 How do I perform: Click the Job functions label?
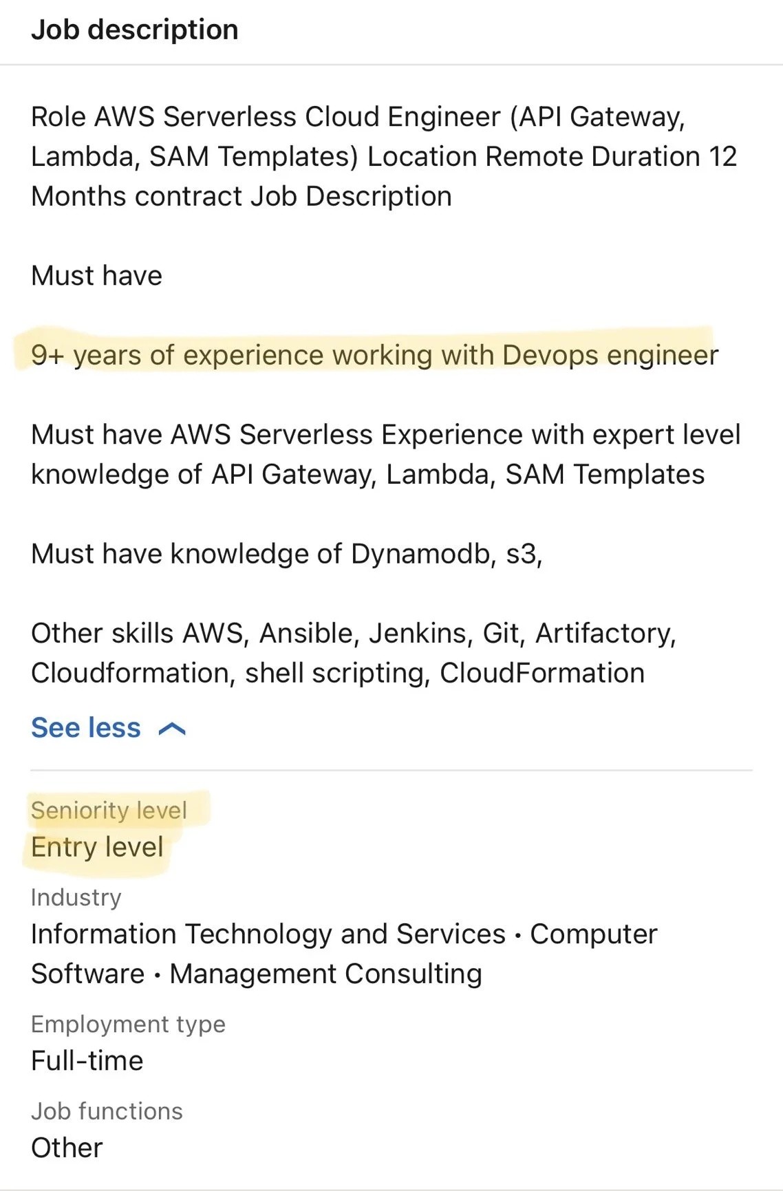coord(107,1111)
